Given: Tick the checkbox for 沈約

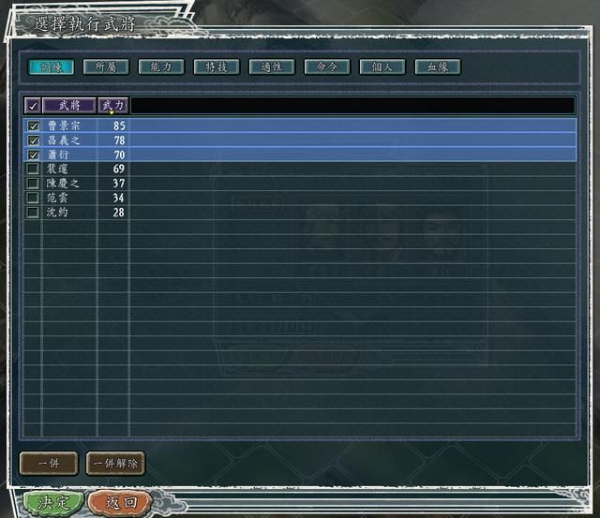Looking at the screenshot, I should pyautogui.click(x=33, y=213).
